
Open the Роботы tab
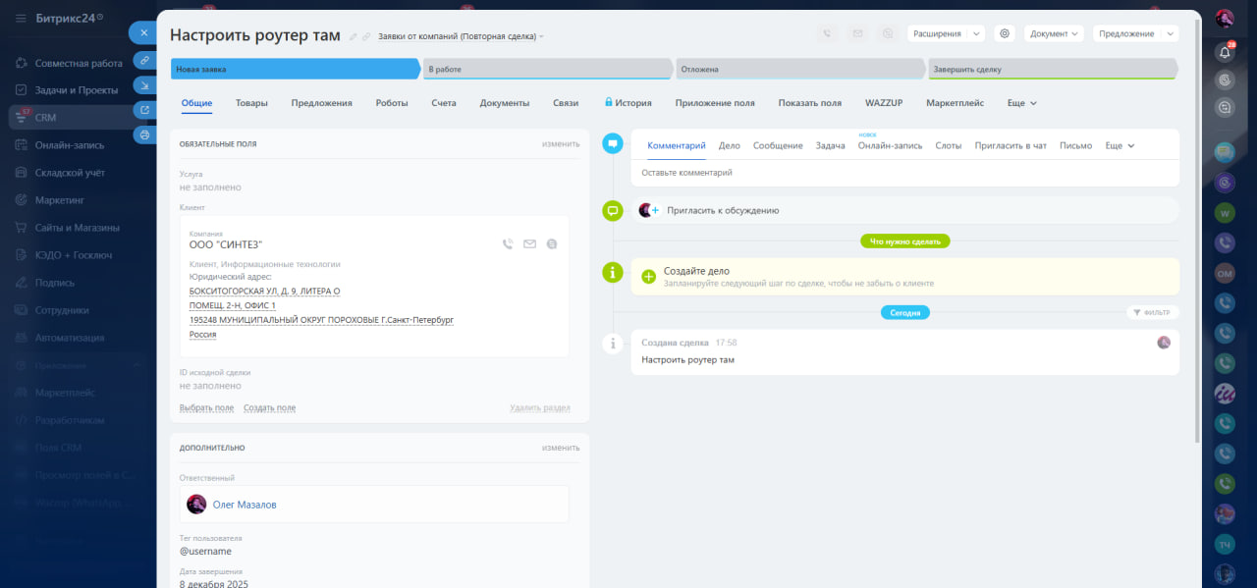coord(392,103)
